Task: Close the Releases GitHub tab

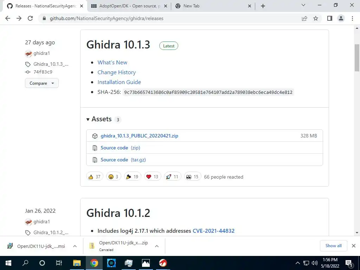Action: click(82, 6)
